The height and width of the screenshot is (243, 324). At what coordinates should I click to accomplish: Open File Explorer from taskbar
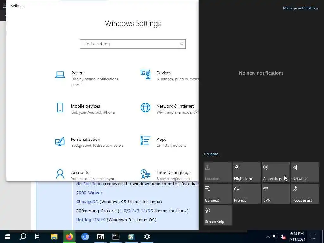(54, 237)
